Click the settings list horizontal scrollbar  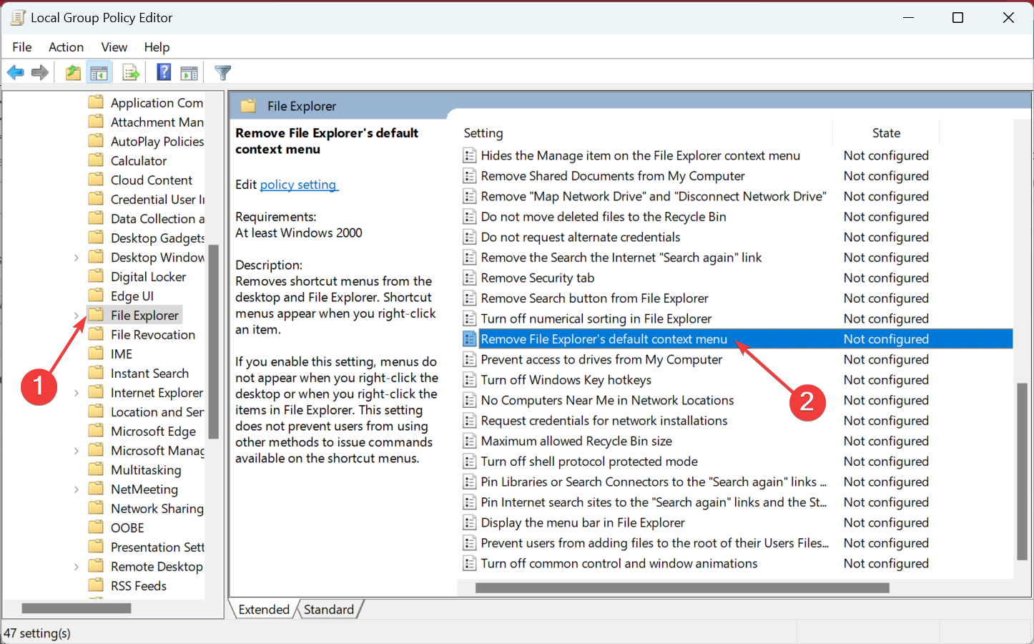681,587
